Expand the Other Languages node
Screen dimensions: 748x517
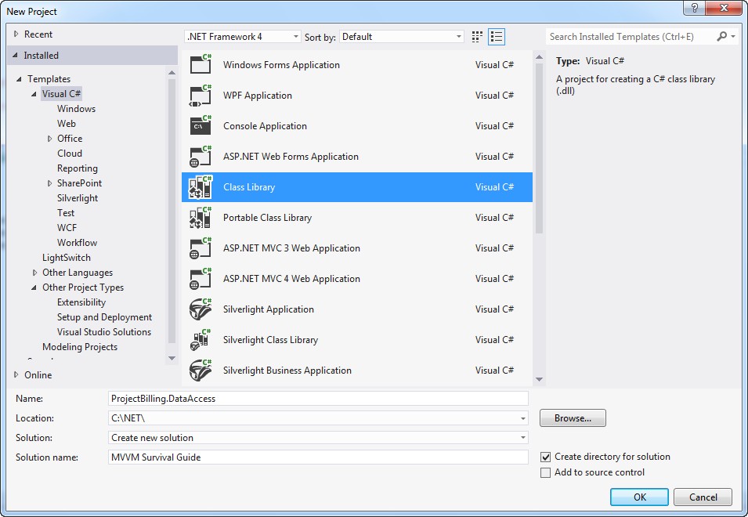pos(34,273)
